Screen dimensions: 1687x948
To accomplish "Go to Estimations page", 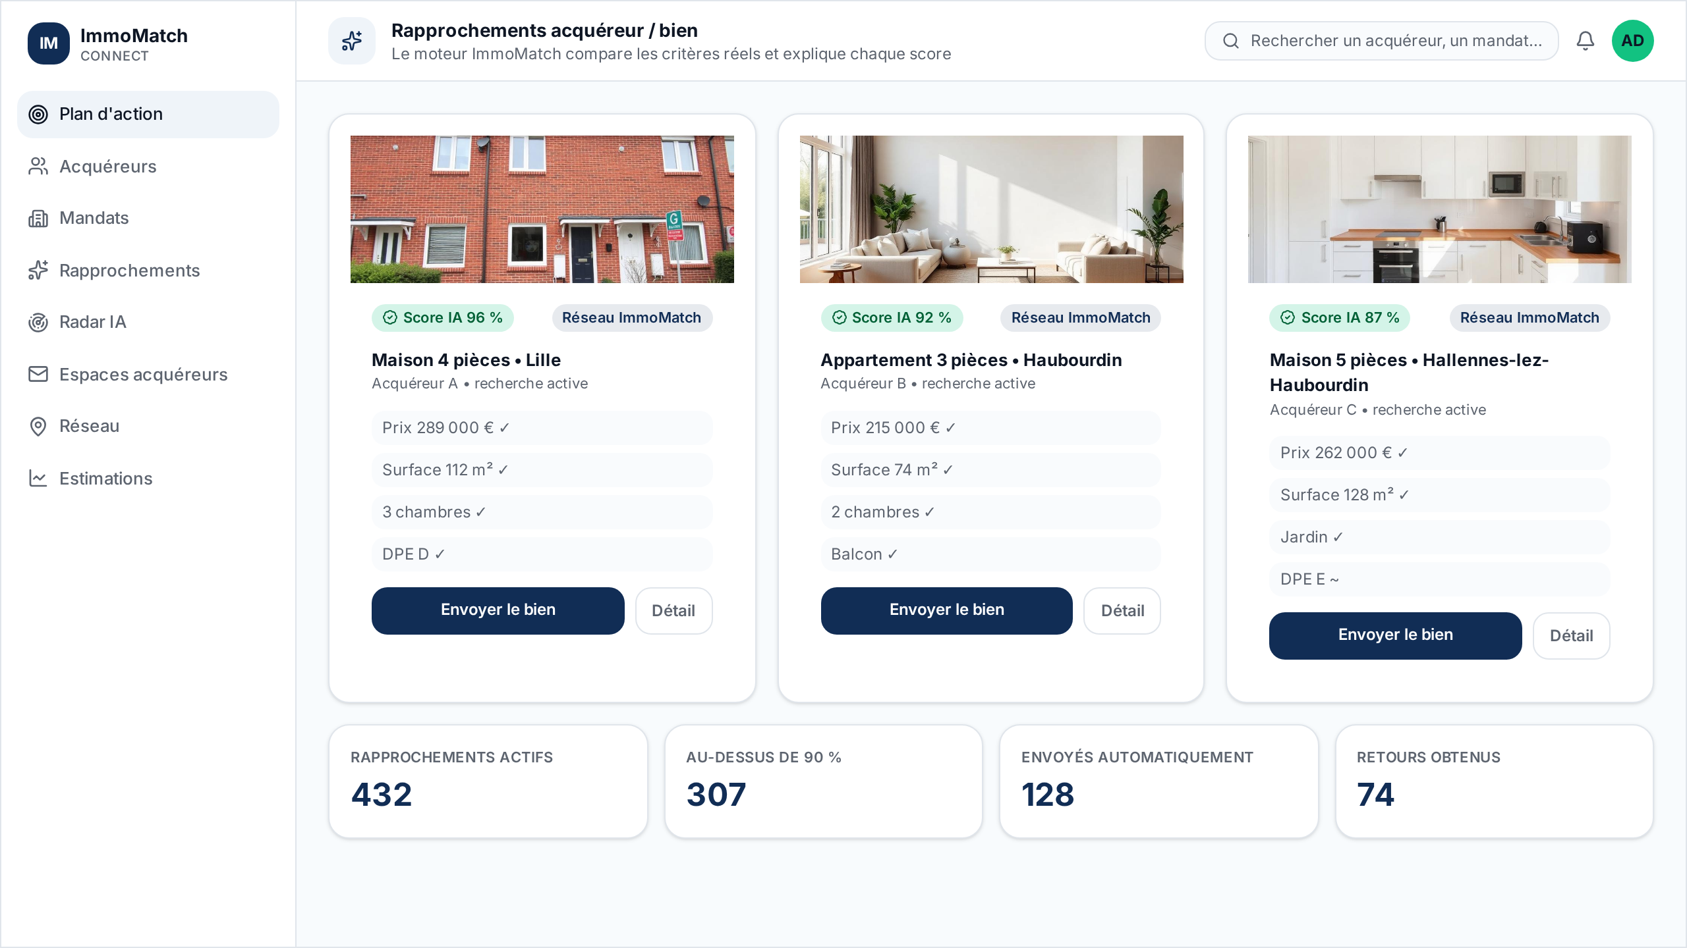I will (x=148, y=479).
